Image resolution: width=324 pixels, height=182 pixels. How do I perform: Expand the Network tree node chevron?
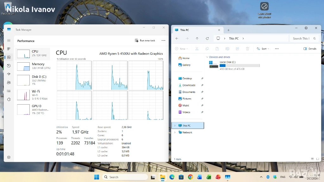(x=175, y=132)
